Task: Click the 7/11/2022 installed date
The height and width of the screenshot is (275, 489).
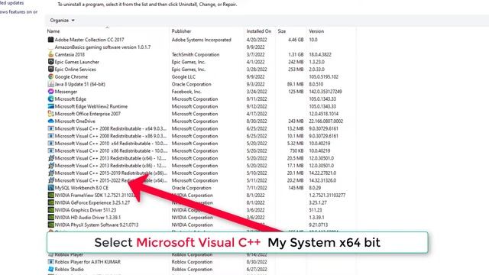Action: tap(257, 188)
